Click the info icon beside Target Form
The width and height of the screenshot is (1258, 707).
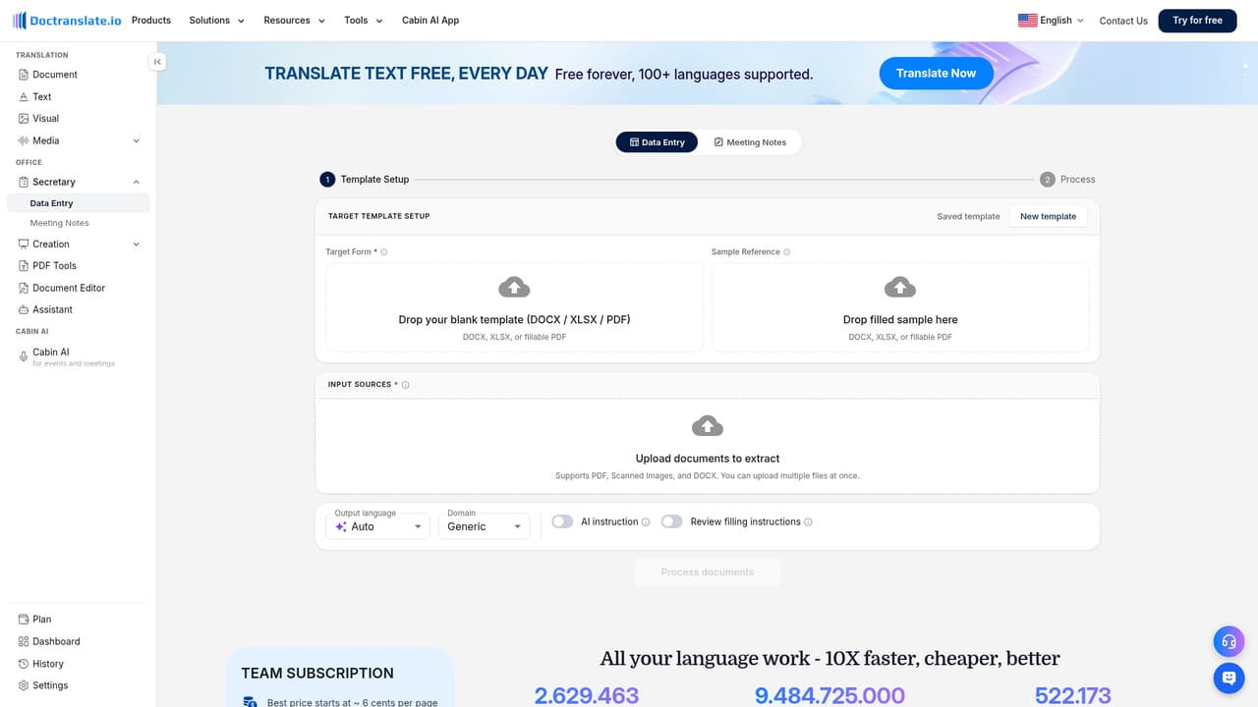[x=384, y=252]
